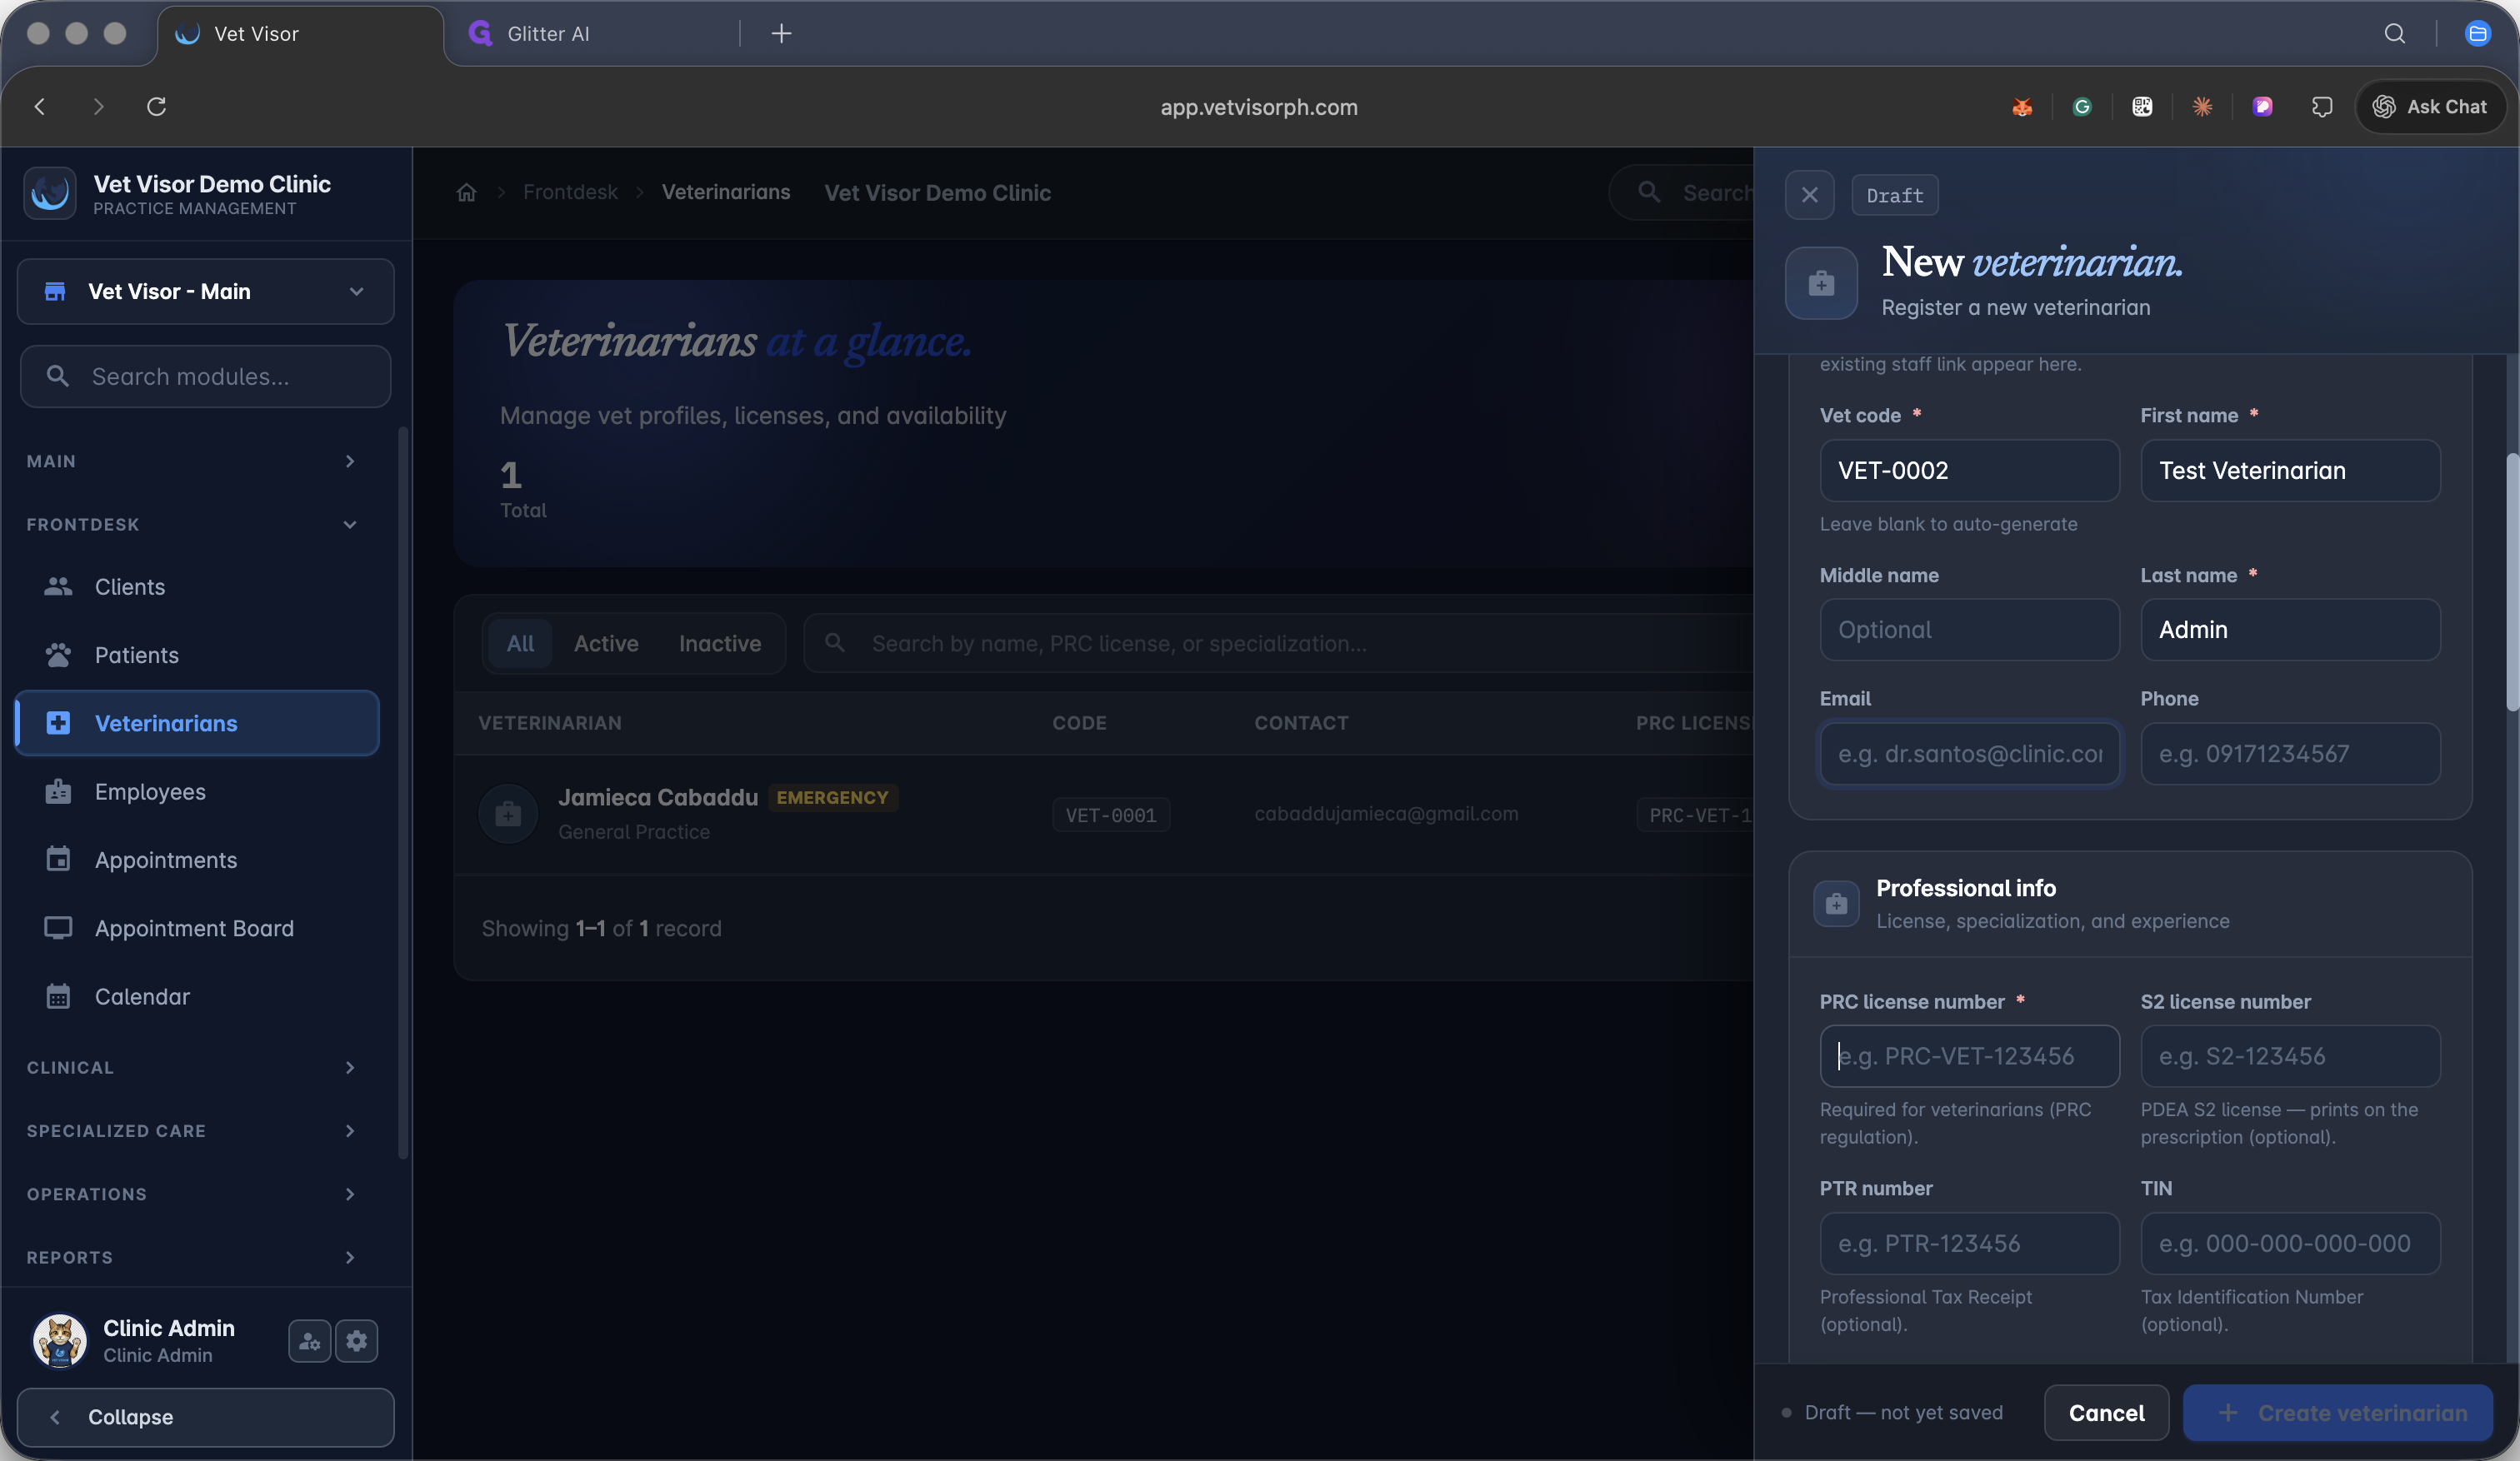Click the PTR number field
The image size is (2520, 1461).
pyautogui.click(x=1969, y=1244)
